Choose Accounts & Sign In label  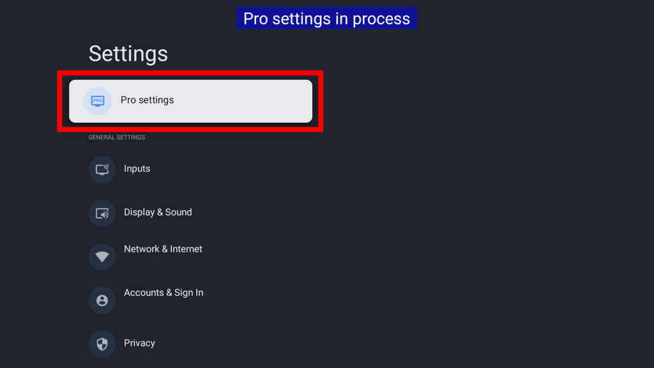tap(163, 293)
